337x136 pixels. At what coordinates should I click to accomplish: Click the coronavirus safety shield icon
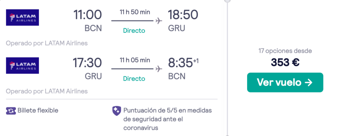click(117, 111)
